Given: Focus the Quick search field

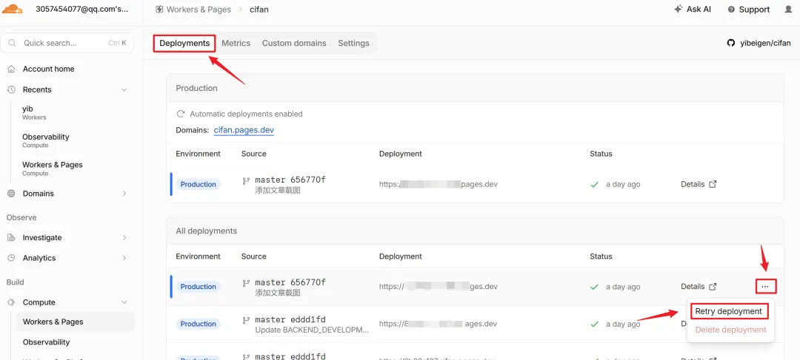Looking at the screenshot, I should click(67, 43).
